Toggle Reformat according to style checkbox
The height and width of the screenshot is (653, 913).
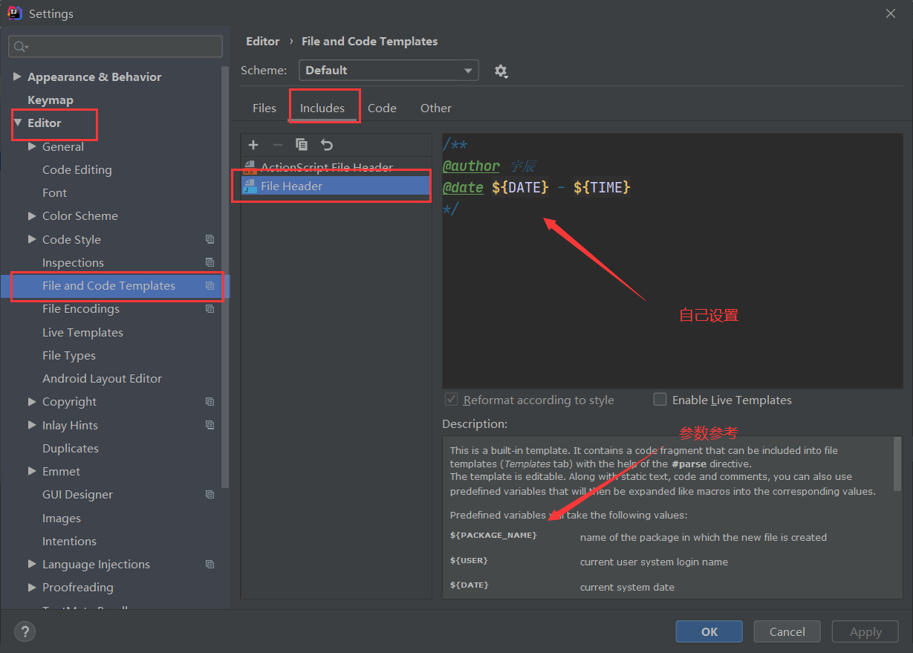tap(451, 400)
